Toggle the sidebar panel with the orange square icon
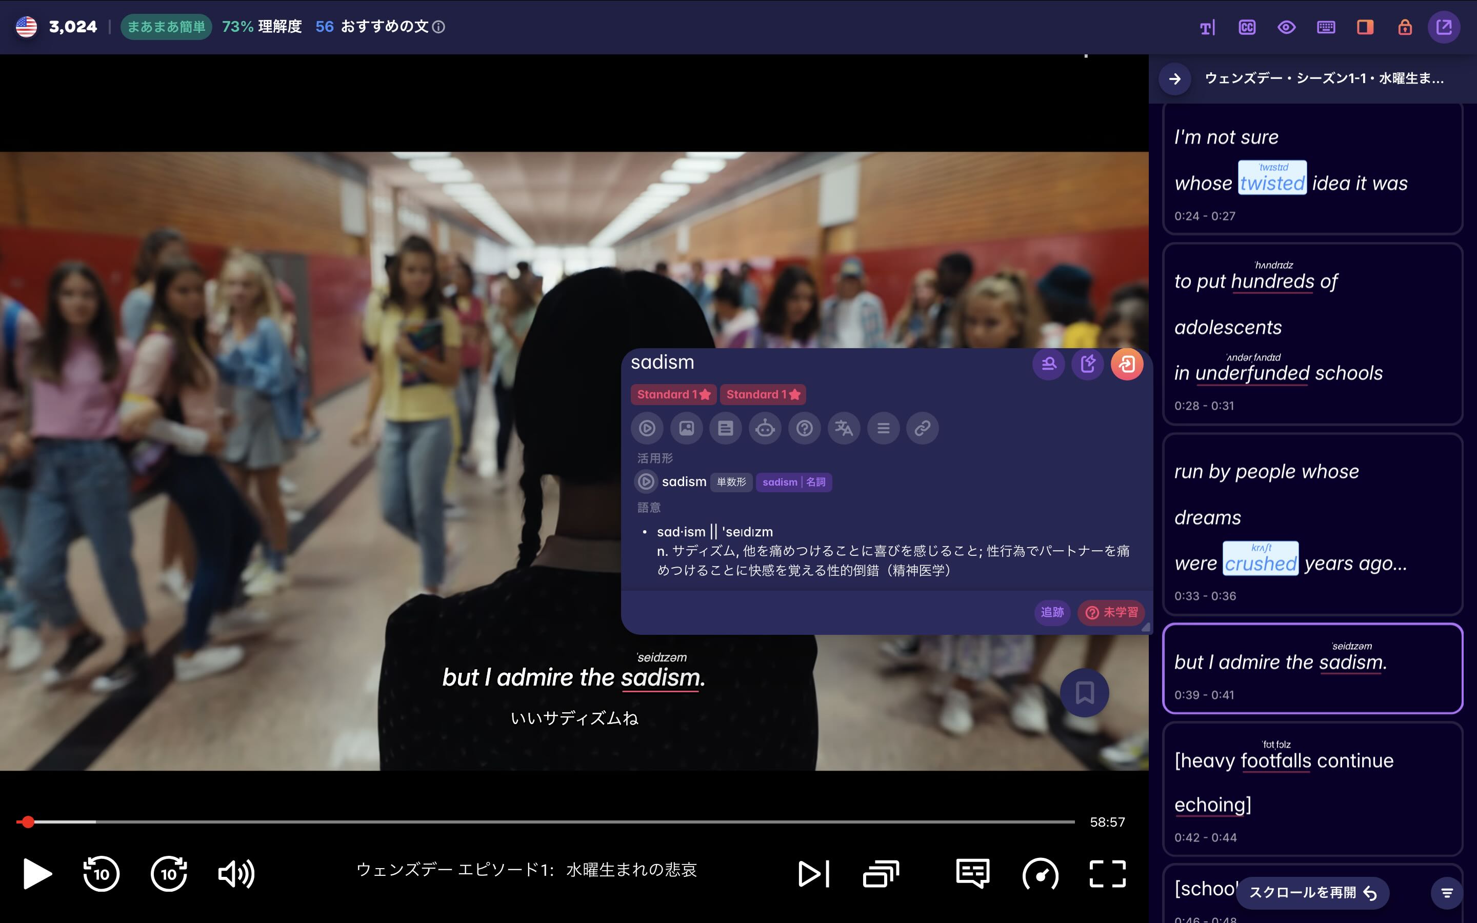Viewport: 1477px width, 923px height. pyautogui.click(x=1365, y=27)
